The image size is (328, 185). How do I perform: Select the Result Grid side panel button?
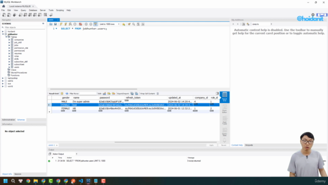point(224,97)
